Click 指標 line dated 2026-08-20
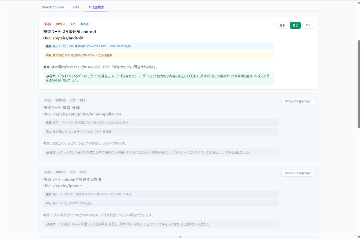This screenshot has height=239, width=361. (161, 122)
